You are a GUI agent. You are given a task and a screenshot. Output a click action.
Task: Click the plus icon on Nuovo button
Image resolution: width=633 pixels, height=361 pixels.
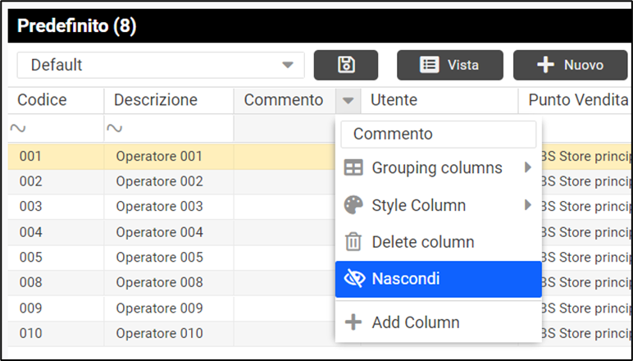[x=545, y=65]
